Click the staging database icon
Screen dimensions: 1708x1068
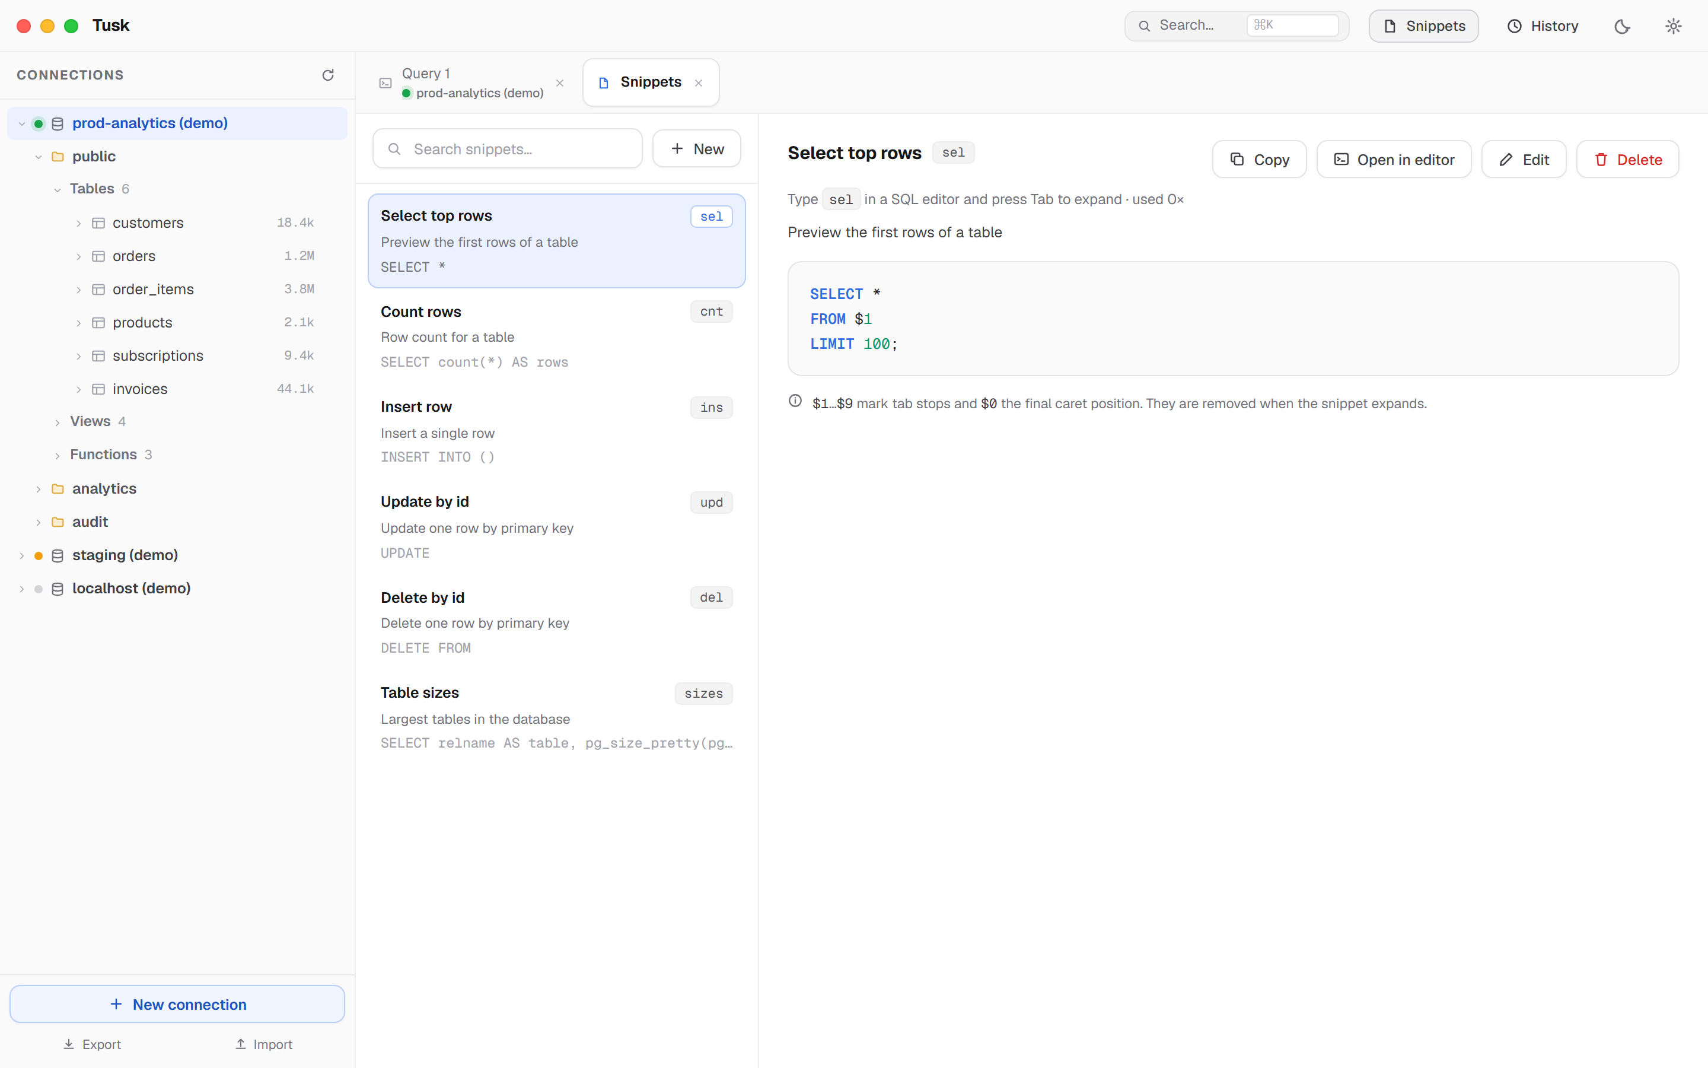(x=58, y=556)
